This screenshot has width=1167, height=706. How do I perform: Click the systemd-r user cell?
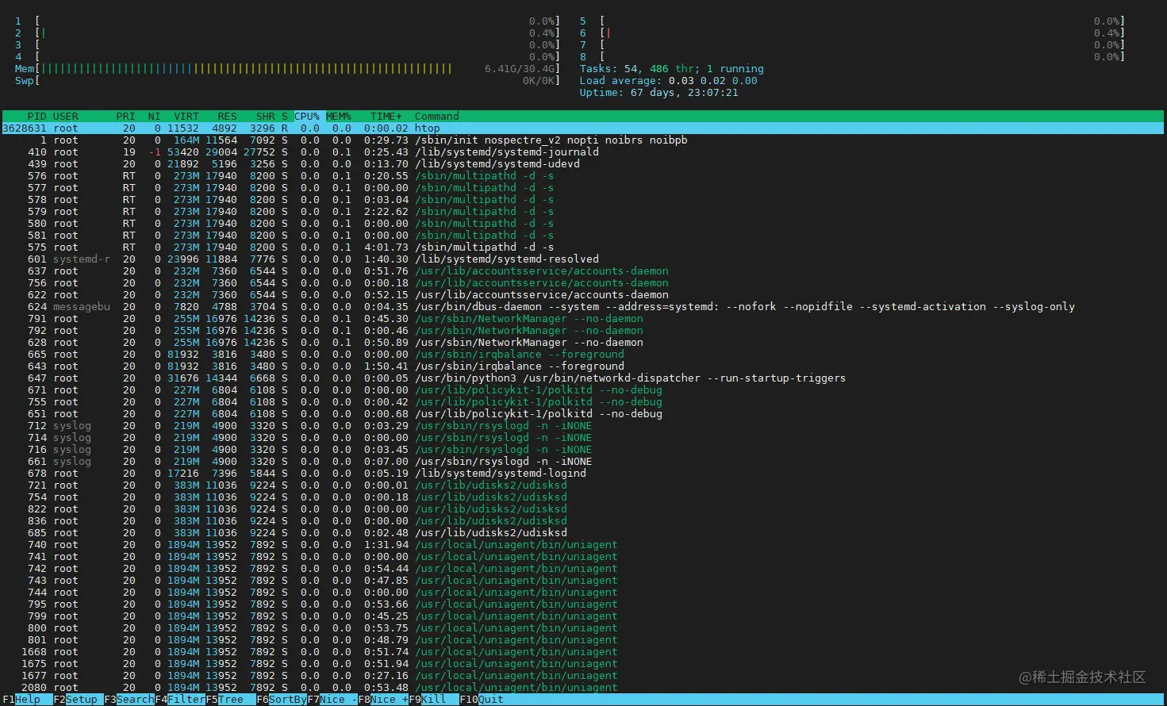pyautogui.click(x=82, y=259)
